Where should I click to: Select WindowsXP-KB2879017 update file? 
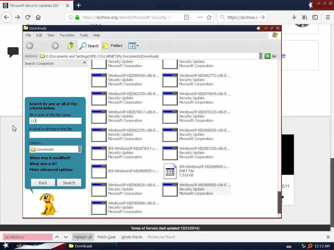pyautogui.click(x=125, y=116)
